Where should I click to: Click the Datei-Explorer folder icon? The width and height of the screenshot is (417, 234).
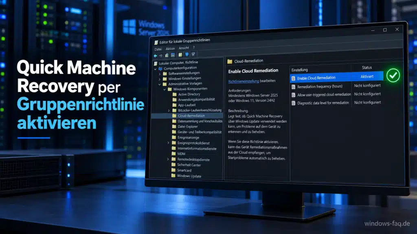174,127
